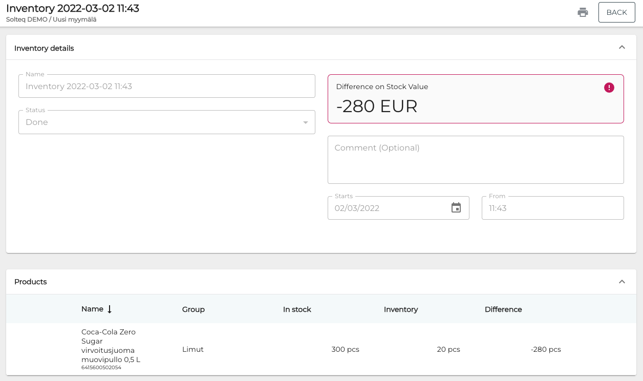Viewport: 643px width, 381px height.
Task: Click the red warning icon on stock value
Action: click(x=609, y=88)
